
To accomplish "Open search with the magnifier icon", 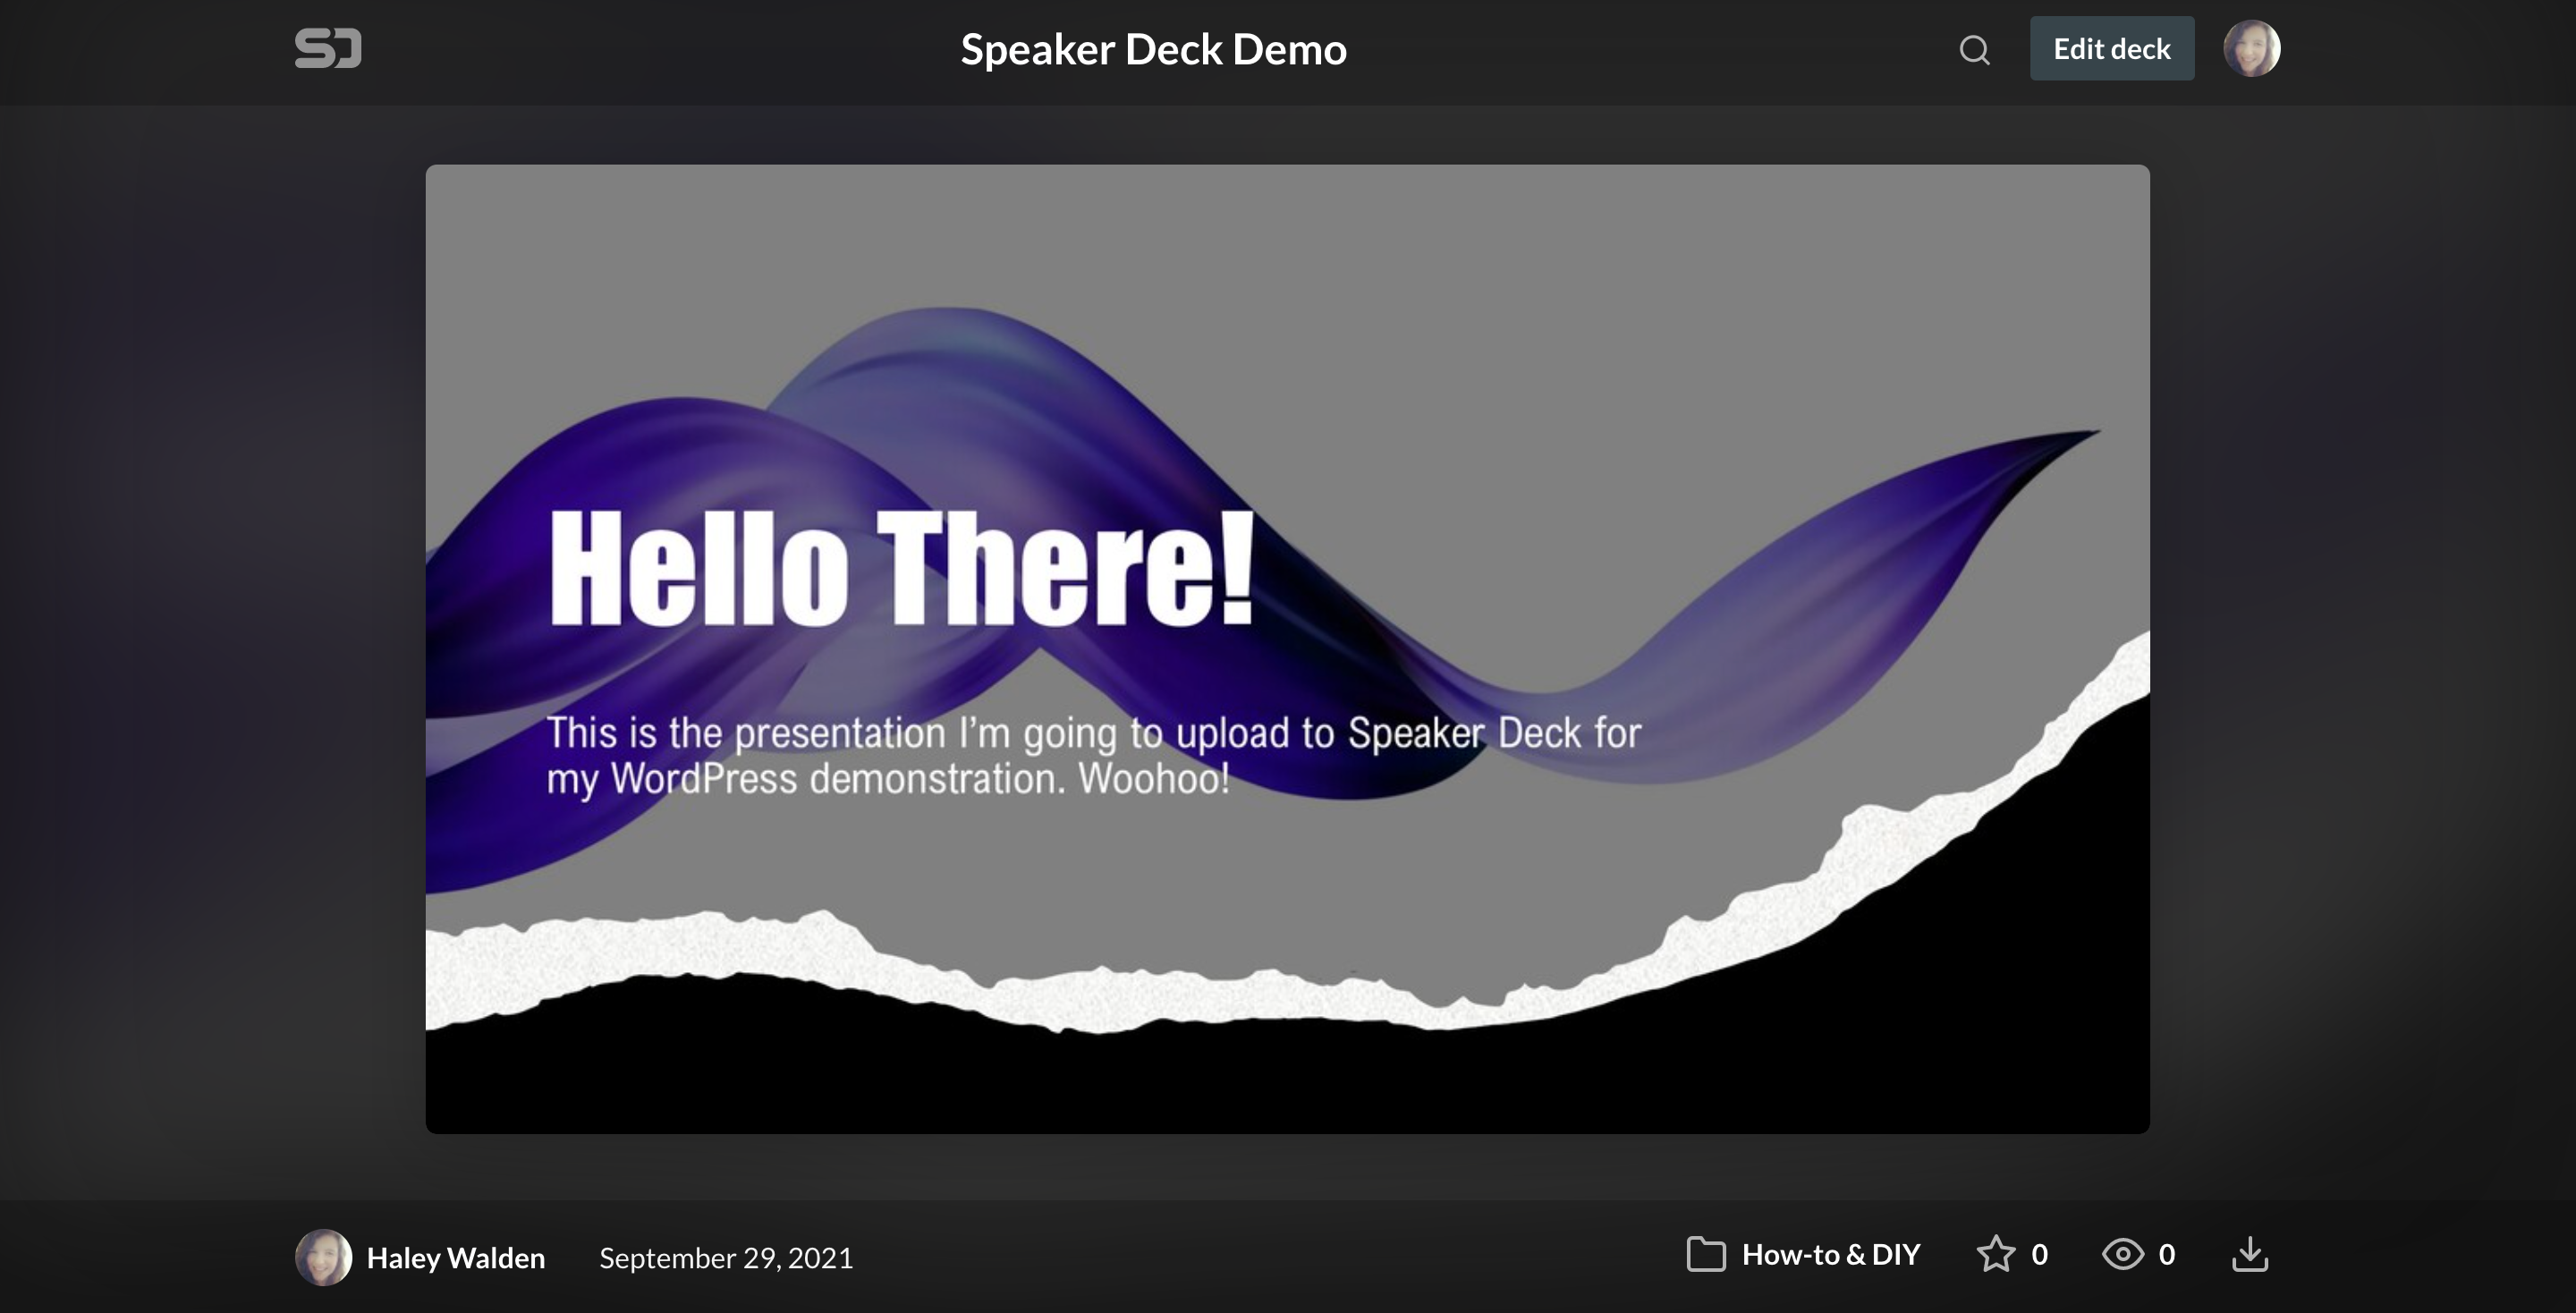I will click(1974, 49).
